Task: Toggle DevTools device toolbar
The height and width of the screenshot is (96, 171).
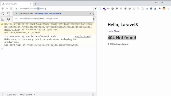Action: (8, 14)
